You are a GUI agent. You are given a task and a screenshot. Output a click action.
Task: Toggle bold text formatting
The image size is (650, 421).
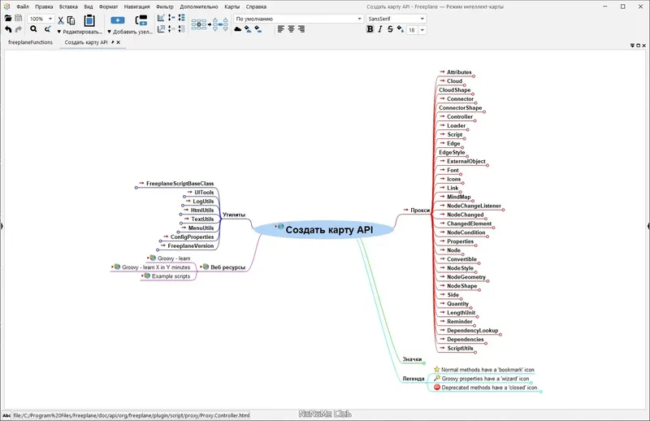tap(370, 29)
